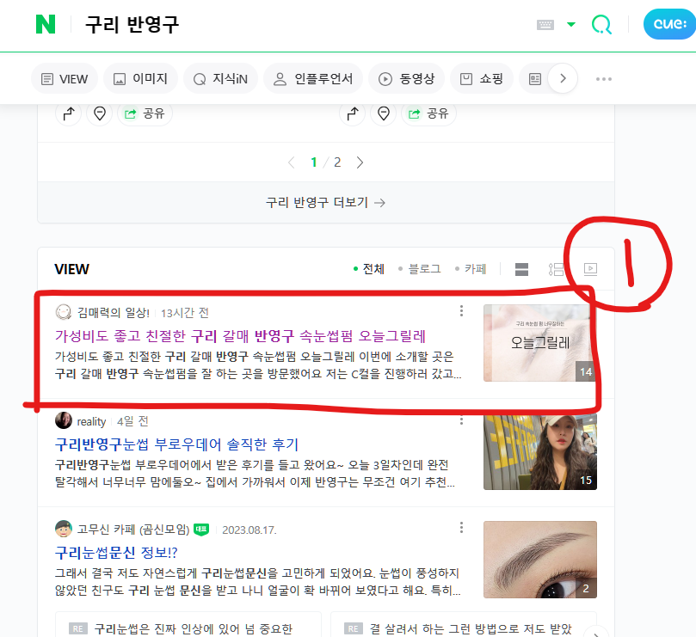Switch to the 동영상 tab
Image resolution: width=696 pixels, height=637 pixels.
tap(406, 79)
